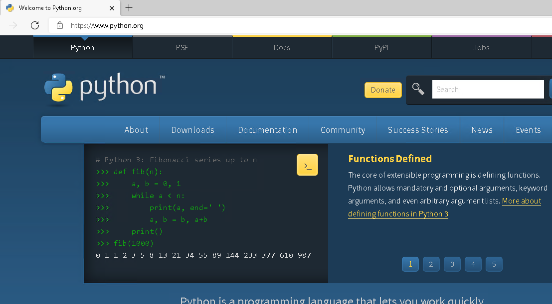Select slide 4 in carousel pager
The image size is (552, 304).
[473, 264]
